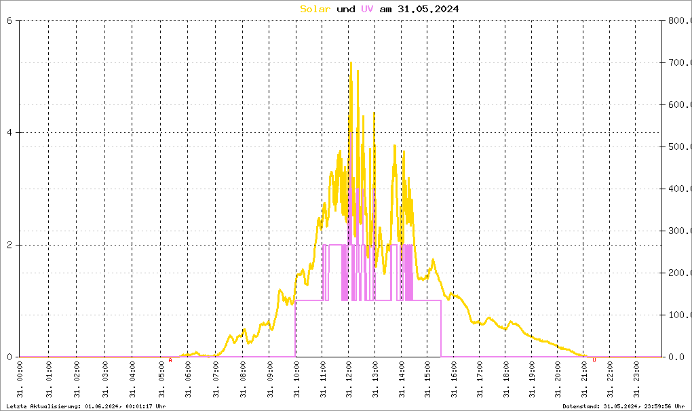This screenshot has width=692, height=411.
Task: Click the yellow "Solar" legend word in title
Action: click(x=315, y=9)
